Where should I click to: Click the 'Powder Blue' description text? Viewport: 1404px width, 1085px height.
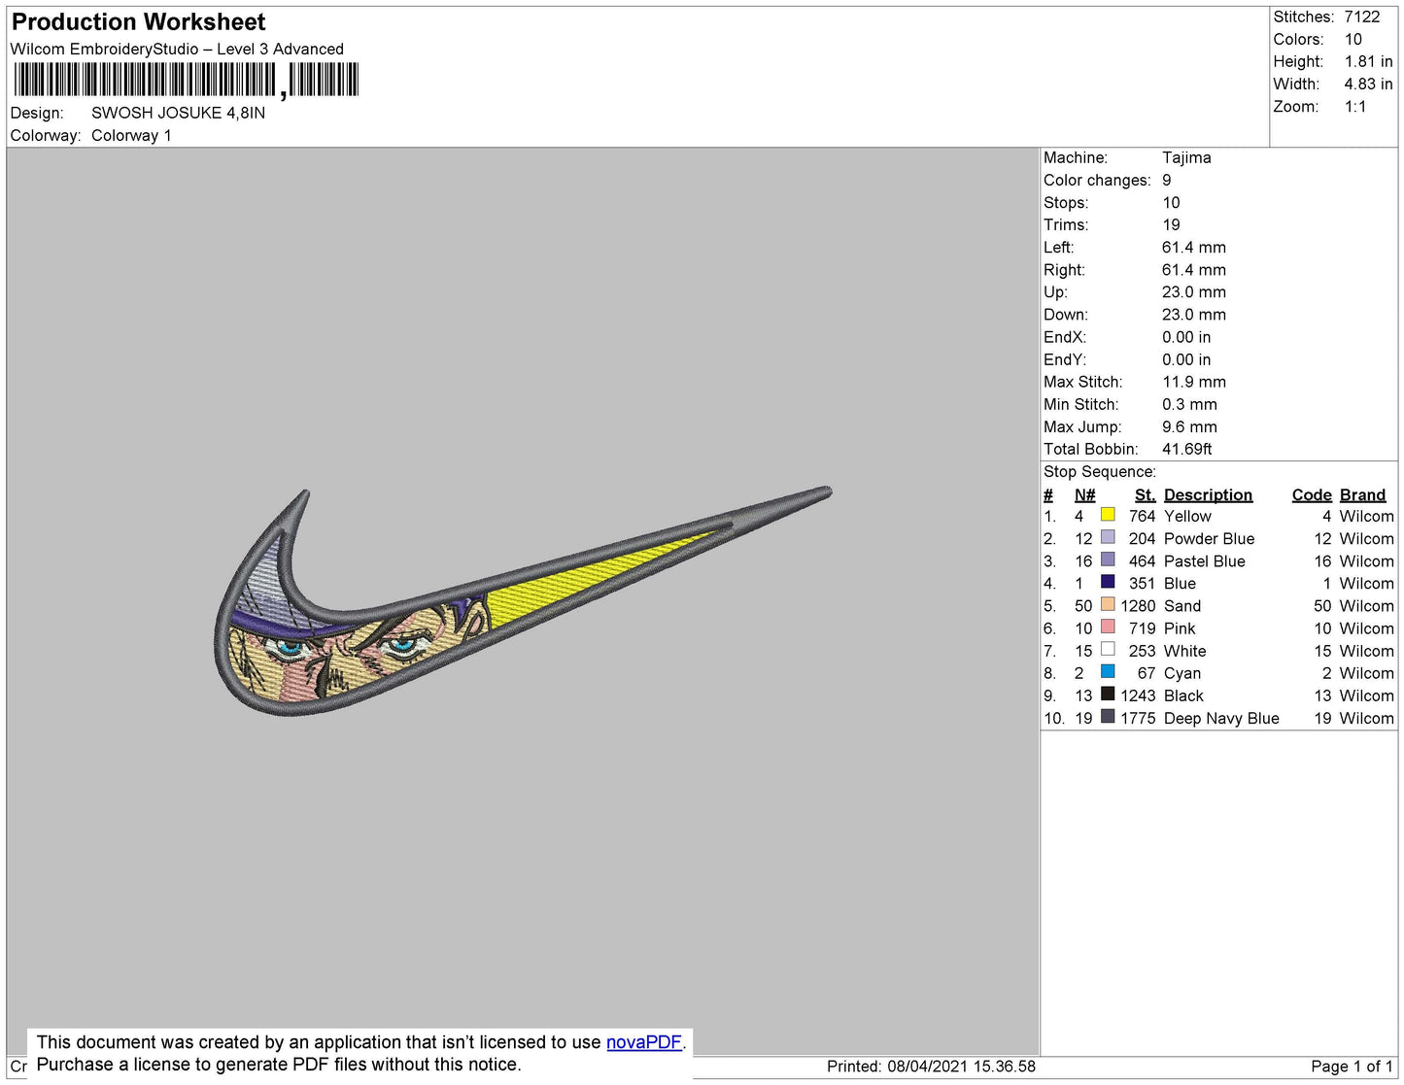click(x=1209, y=538)
